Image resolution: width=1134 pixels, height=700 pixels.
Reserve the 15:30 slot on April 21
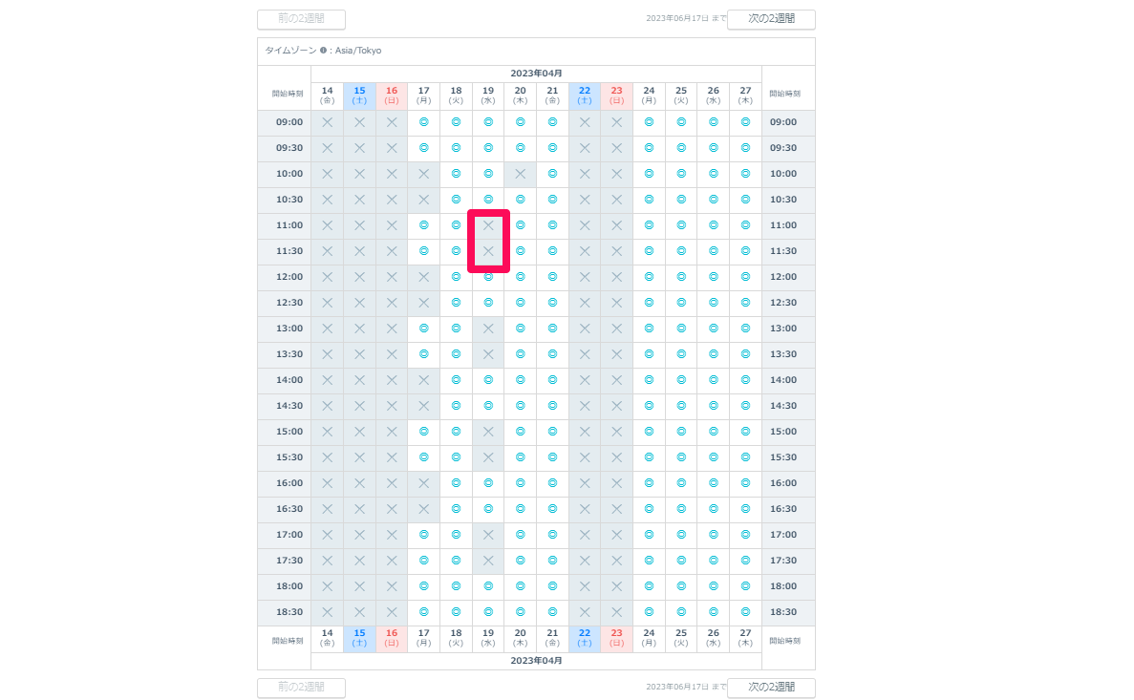click(552, 457)
